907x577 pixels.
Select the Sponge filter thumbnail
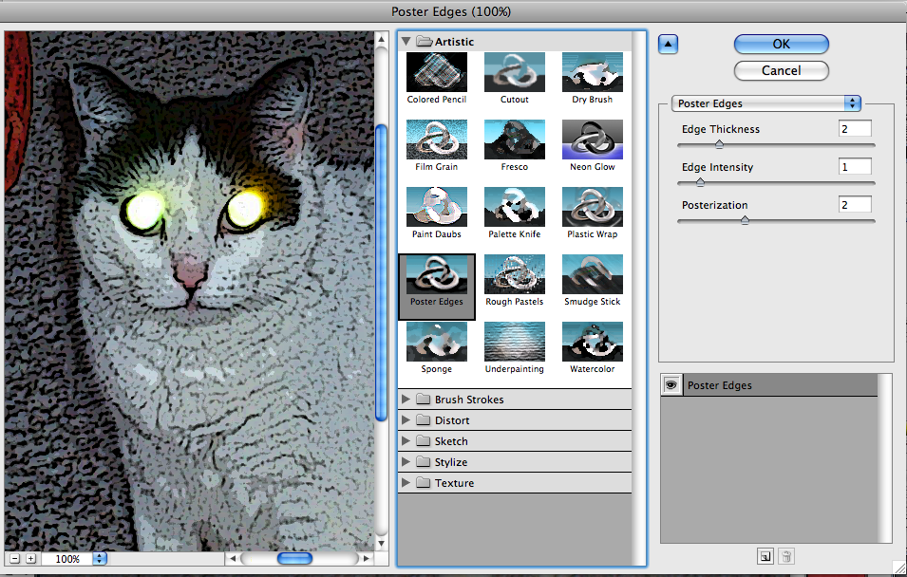pyautogui.click(x=436, y=342)
